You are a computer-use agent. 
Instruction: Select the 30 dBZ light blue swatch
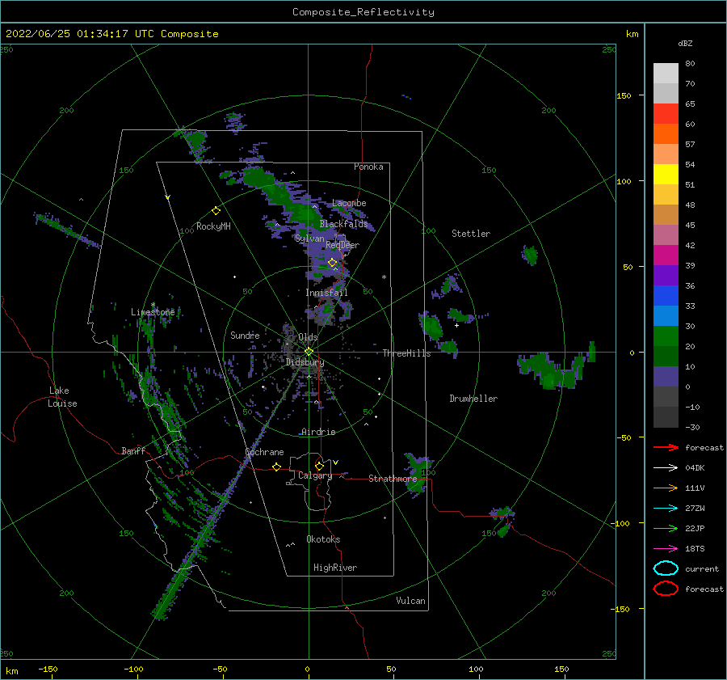[x=666, y=315]
